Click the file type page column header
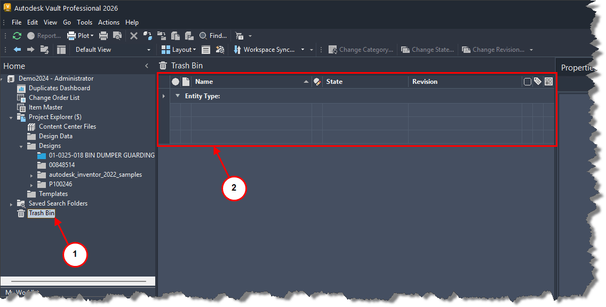This screenshot has height=307, width=606. 186,82
